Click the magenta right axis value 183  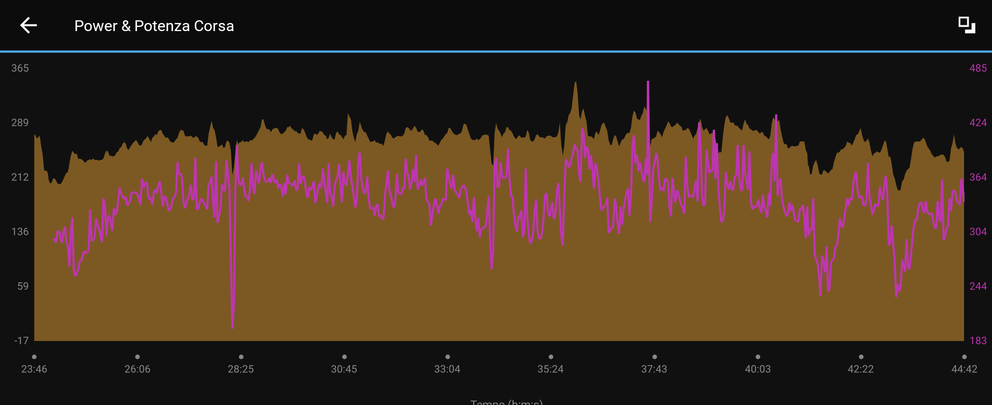point(978,341)
